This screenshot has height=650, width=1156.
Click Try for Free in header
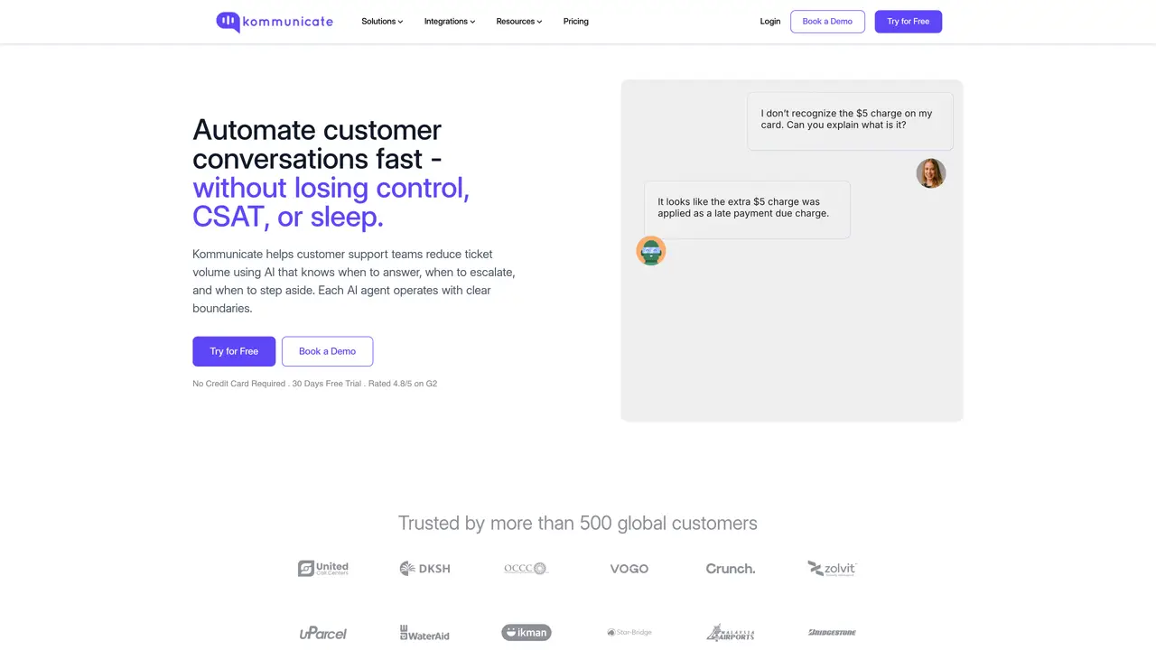(909, 22)
